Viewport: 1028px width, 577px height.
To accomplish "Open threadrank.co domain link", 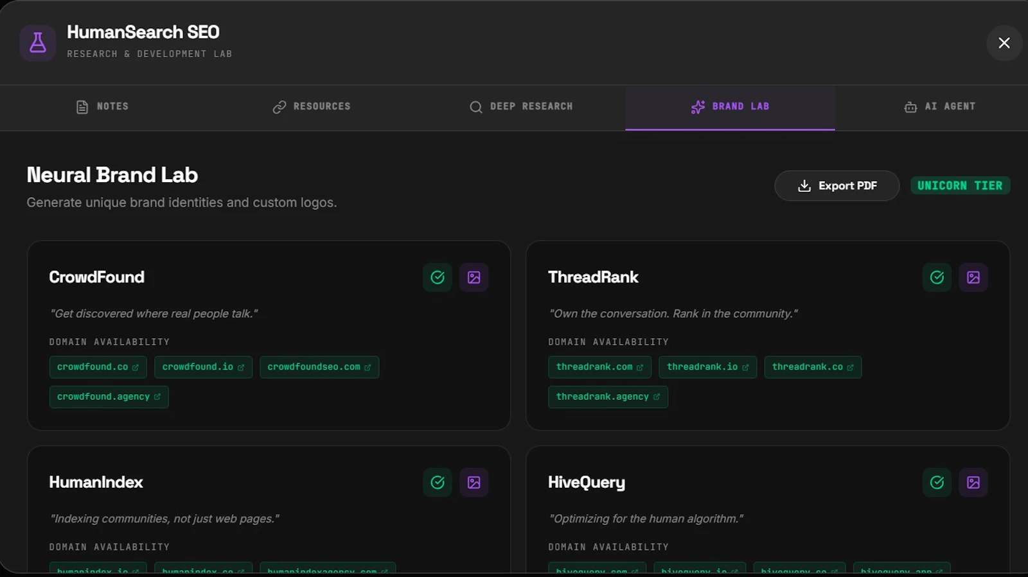I will pyautogui.click(x=813, y=367).
